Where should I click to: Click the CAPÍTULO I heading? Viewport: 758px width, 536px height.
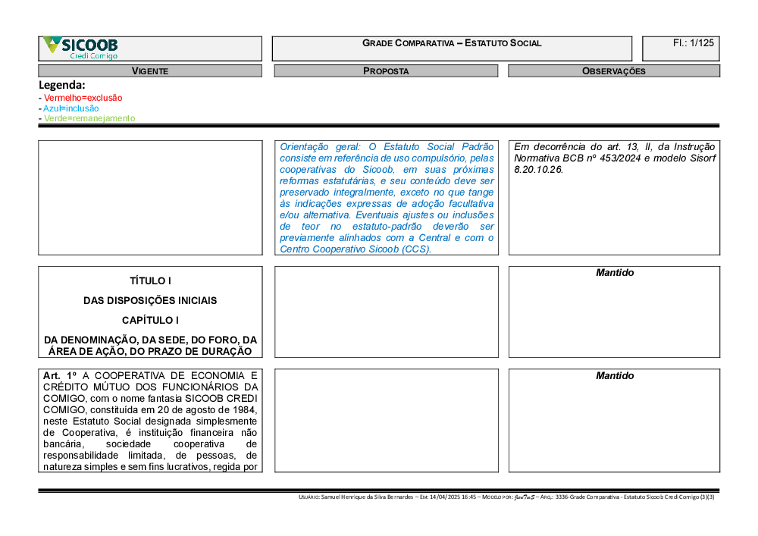(150, 321)
